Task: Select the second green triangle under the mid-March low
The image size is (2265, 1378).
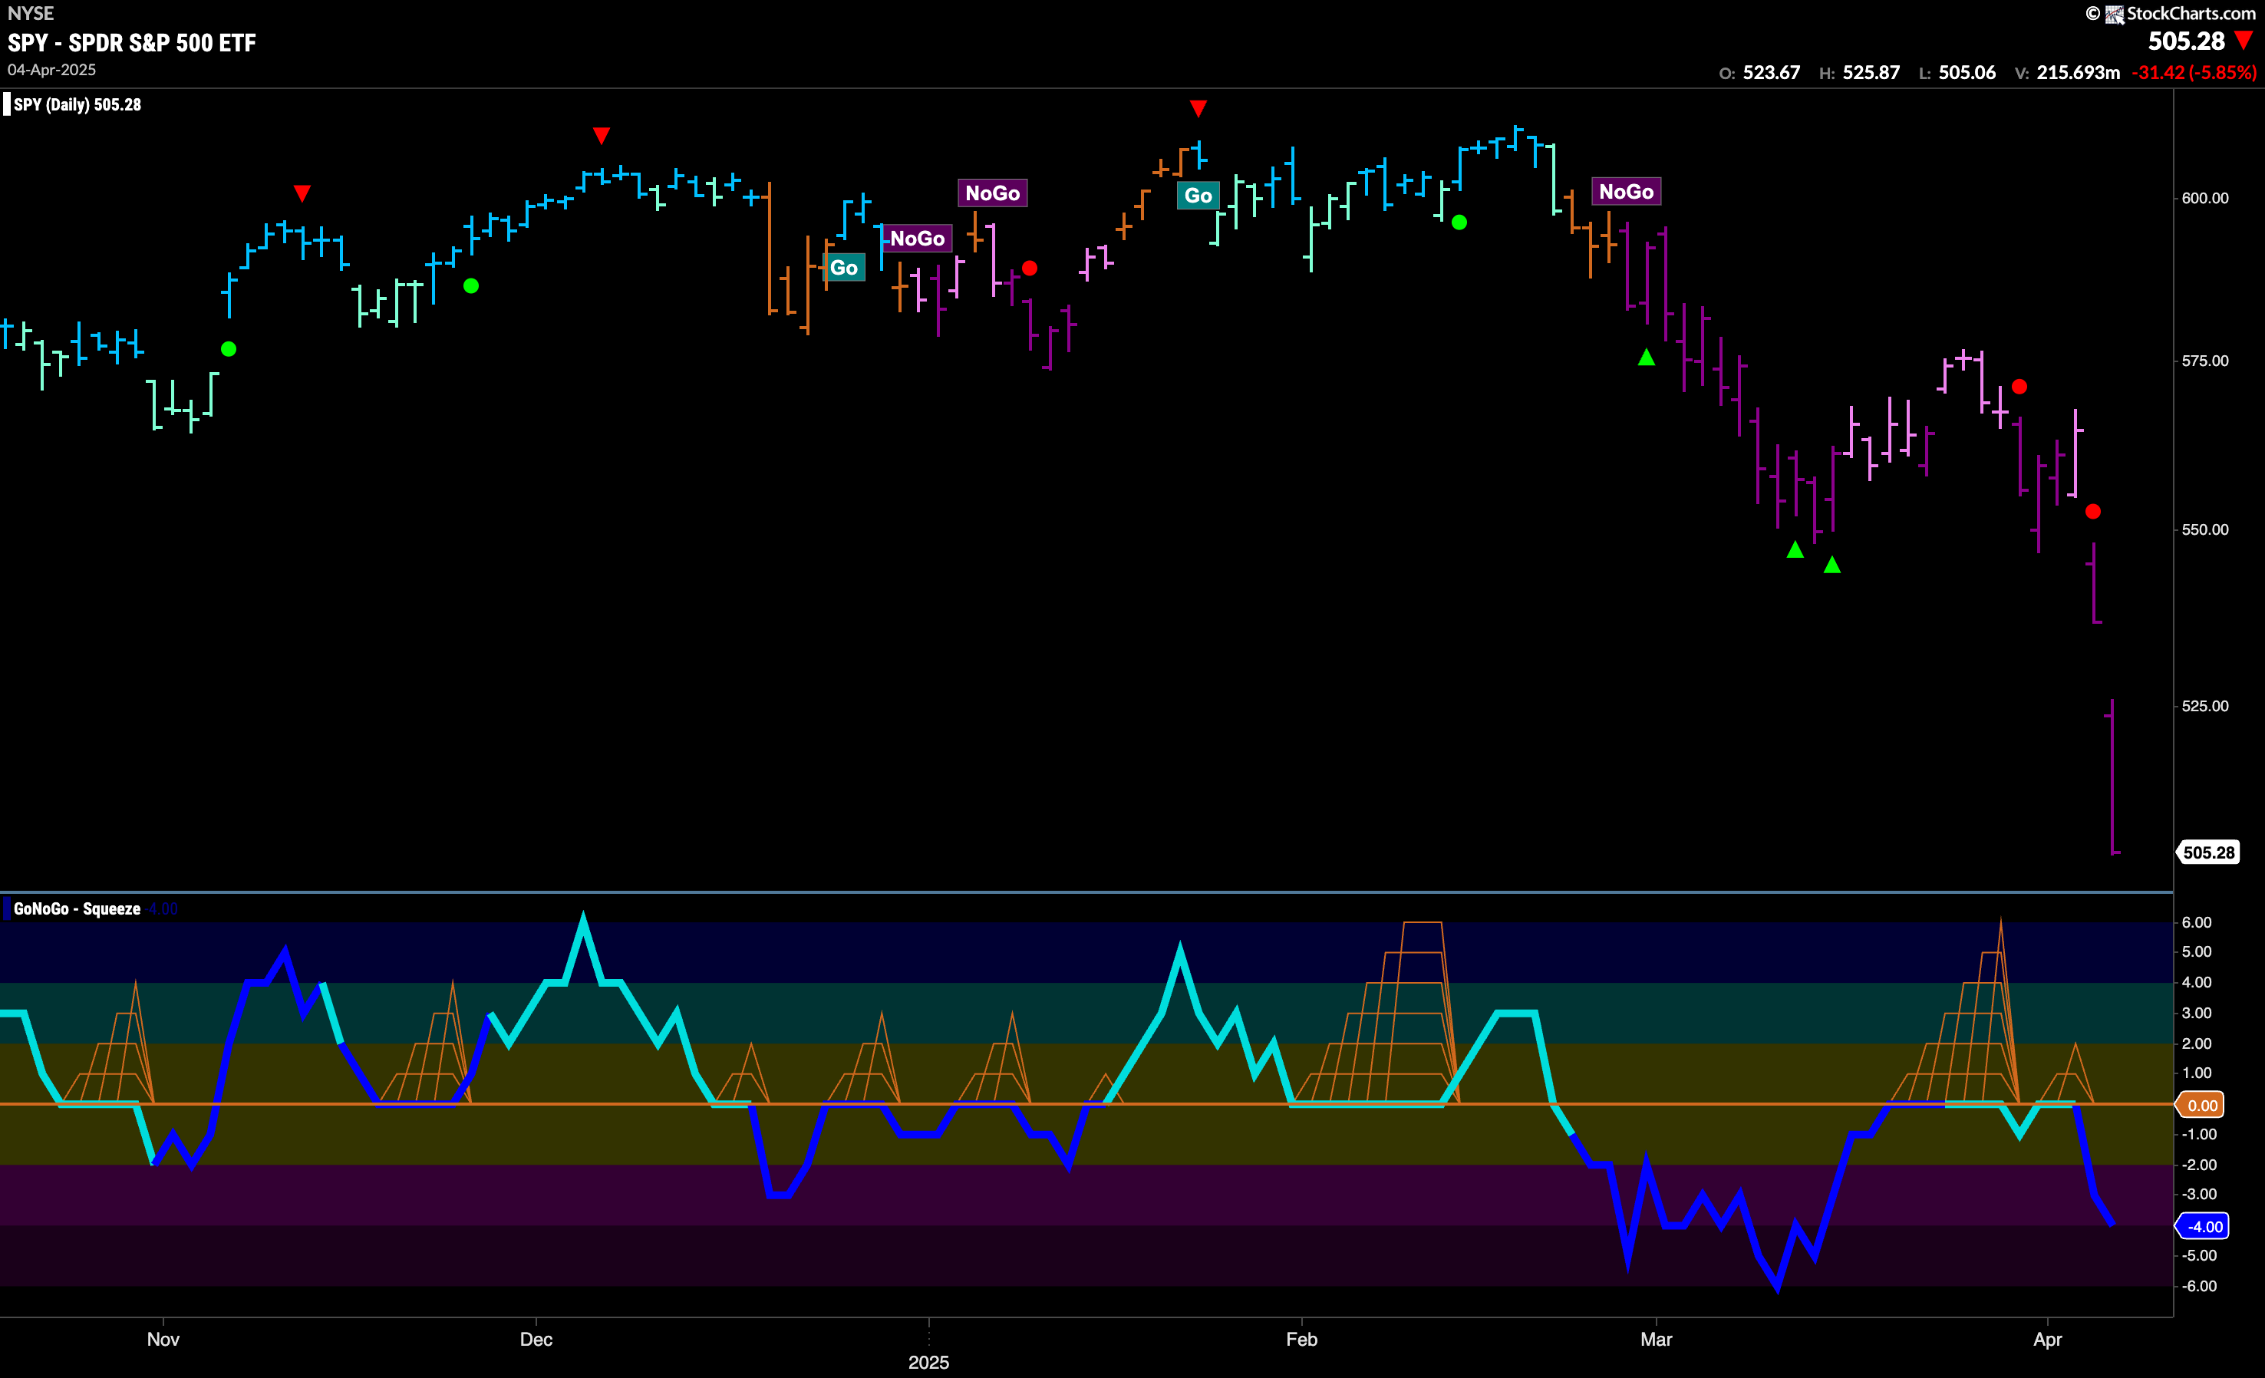Action: [1832, 565]
